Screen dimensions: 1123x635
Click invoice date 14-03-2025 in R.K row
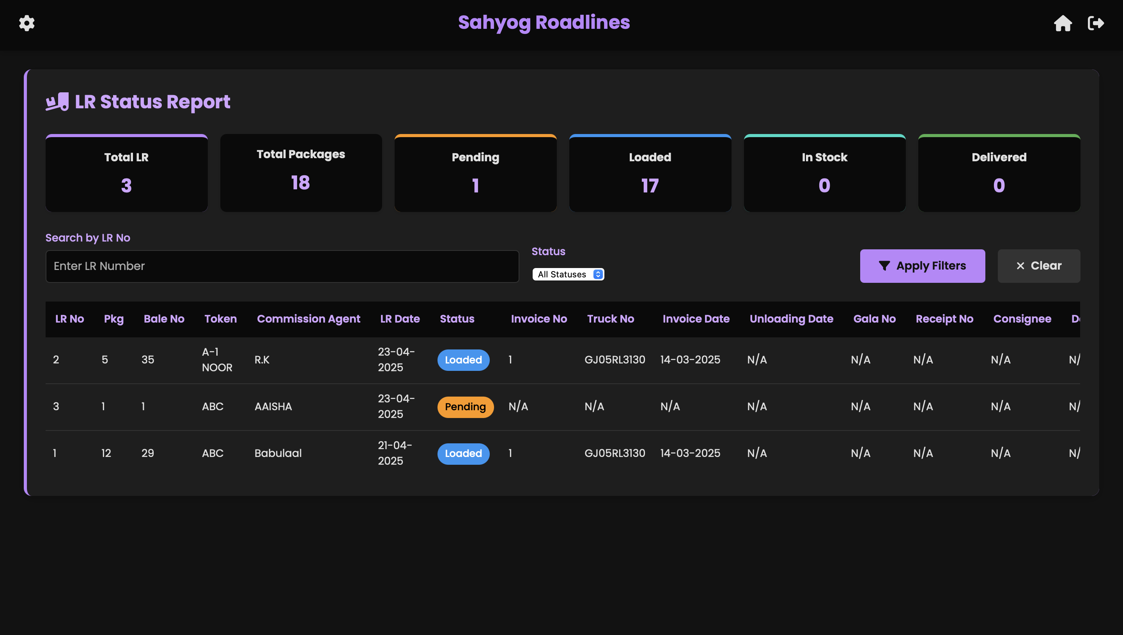click(x=690, y=360)
